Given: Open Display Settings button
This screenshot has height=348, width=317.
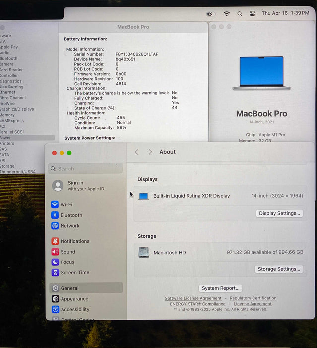Looking at the screenshot, I should coord(280,213).
